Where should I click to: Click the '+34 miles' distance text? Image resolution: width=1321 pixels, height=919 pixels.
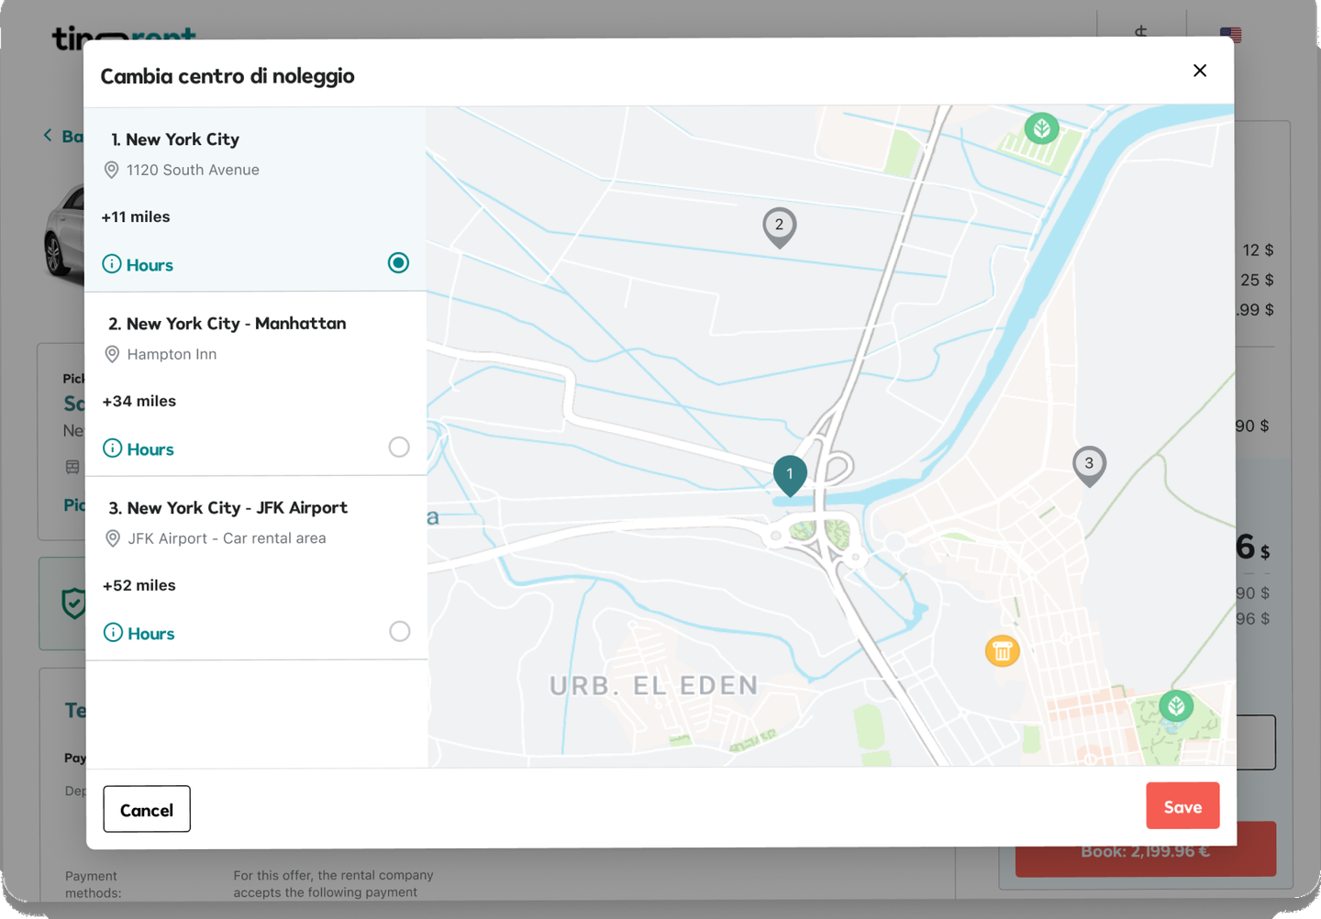pyautogui.click(x=139, y=402)
